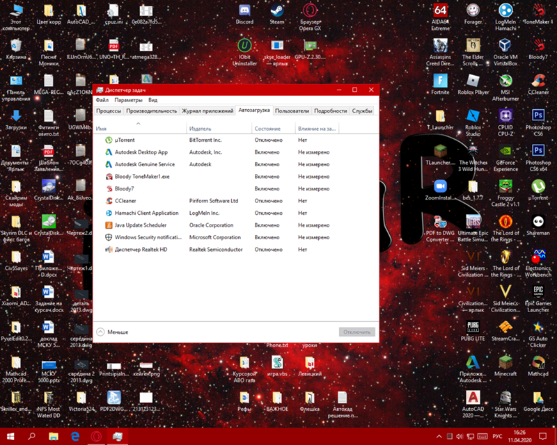
Task: Select Java Update Scheduler row icon
Action: (109, 225)
